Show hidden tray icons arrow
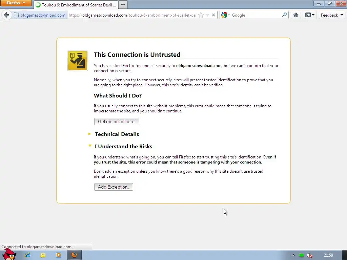347x260 pixels. click(293, 255)
